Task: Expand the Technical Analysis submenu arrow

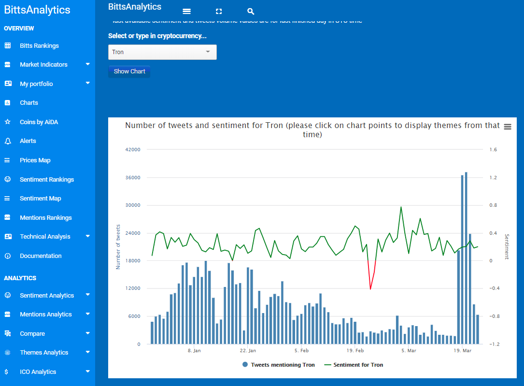Action: pyautogui.click(x=88, y=236)
